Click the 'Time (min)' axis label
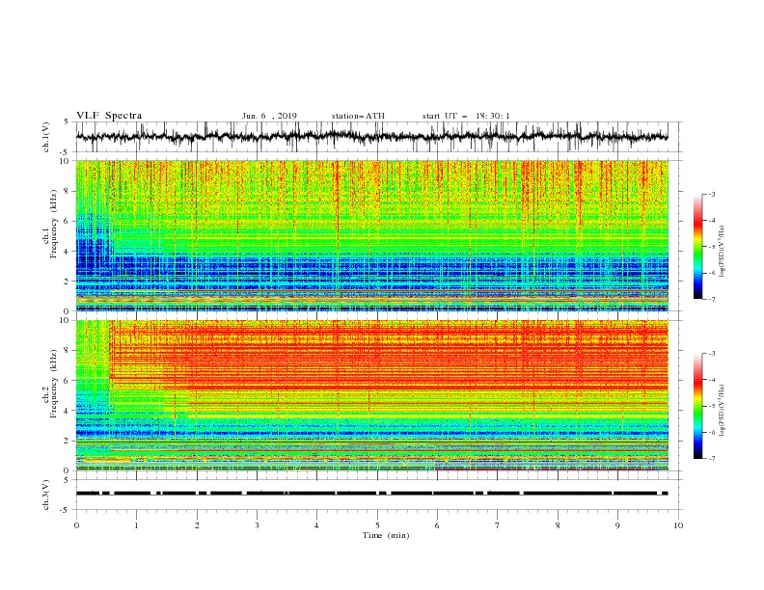764x590 pixels. pos(386,535)
